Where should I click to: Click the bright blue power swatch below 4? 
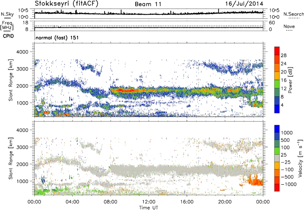point(277,109)
